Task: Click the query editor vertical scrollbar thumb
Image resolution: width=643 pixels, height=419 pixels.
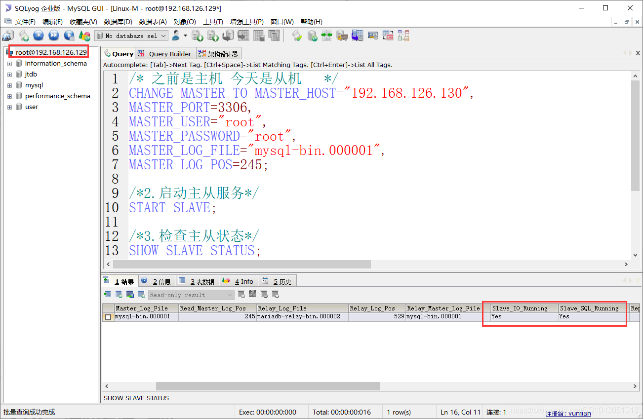Action: click(x=635, y=136)
